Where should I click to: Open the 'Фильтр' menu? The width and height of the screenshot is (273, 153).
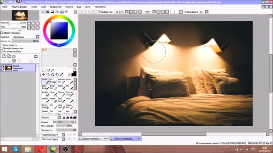[69, 7]
